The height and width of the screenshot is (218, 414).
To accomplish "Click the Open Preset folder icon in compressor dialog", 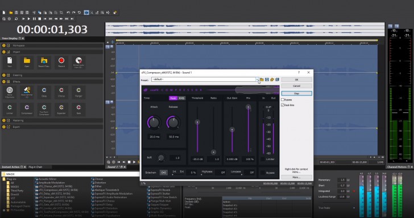I will tap(262, 79).
